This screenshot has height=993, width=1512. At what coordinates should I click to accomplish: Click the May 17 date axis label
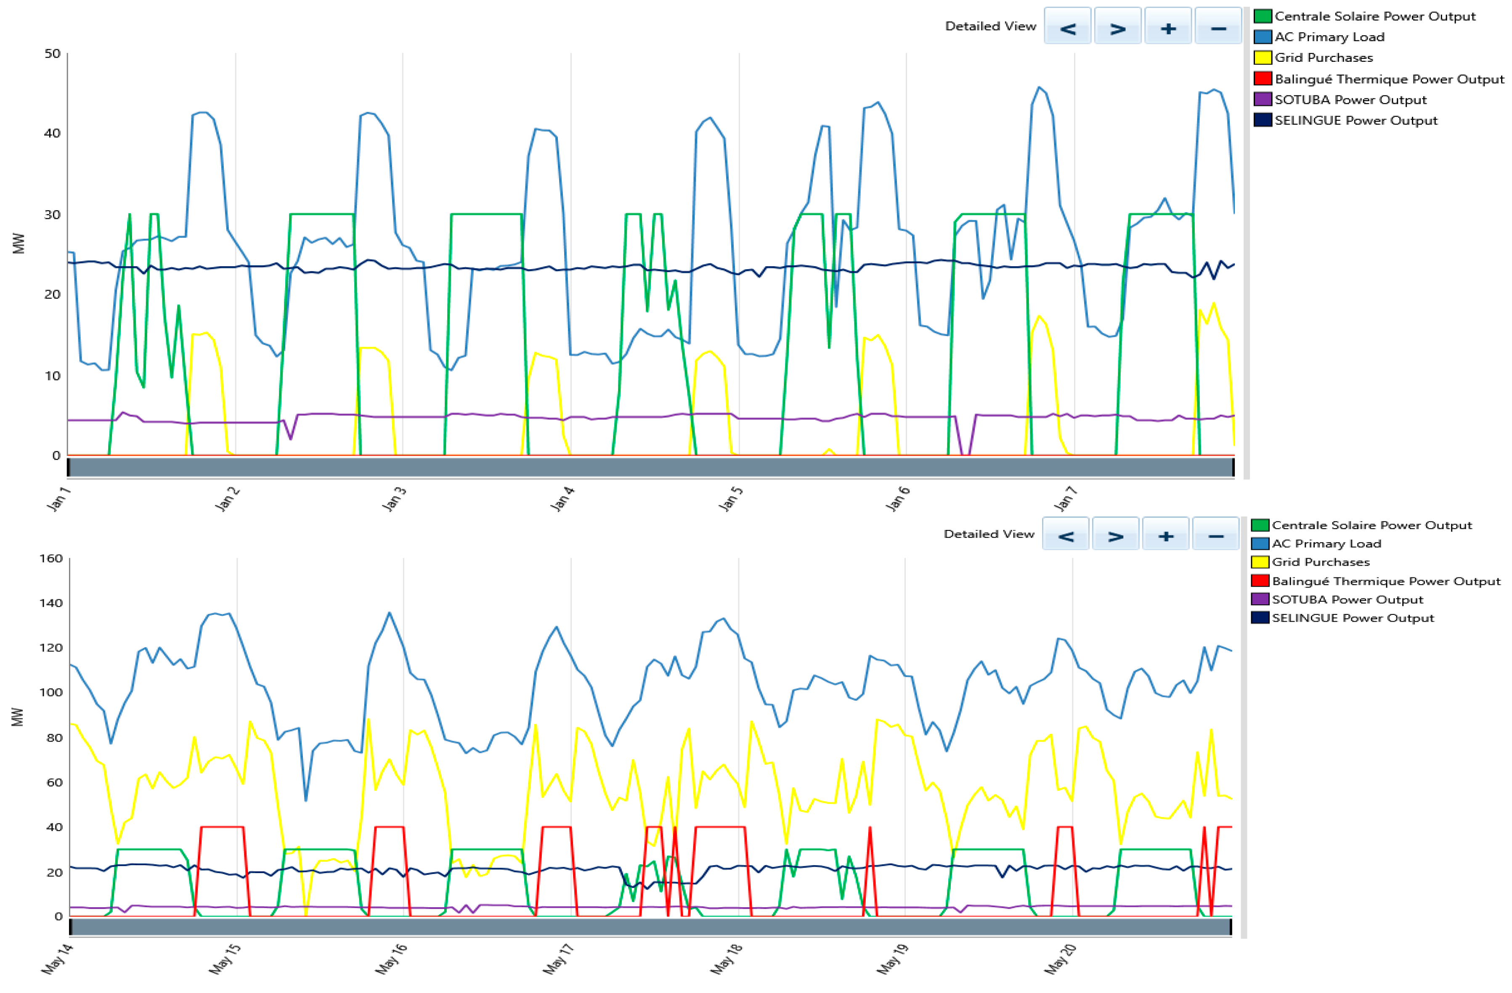click(558, 959)
